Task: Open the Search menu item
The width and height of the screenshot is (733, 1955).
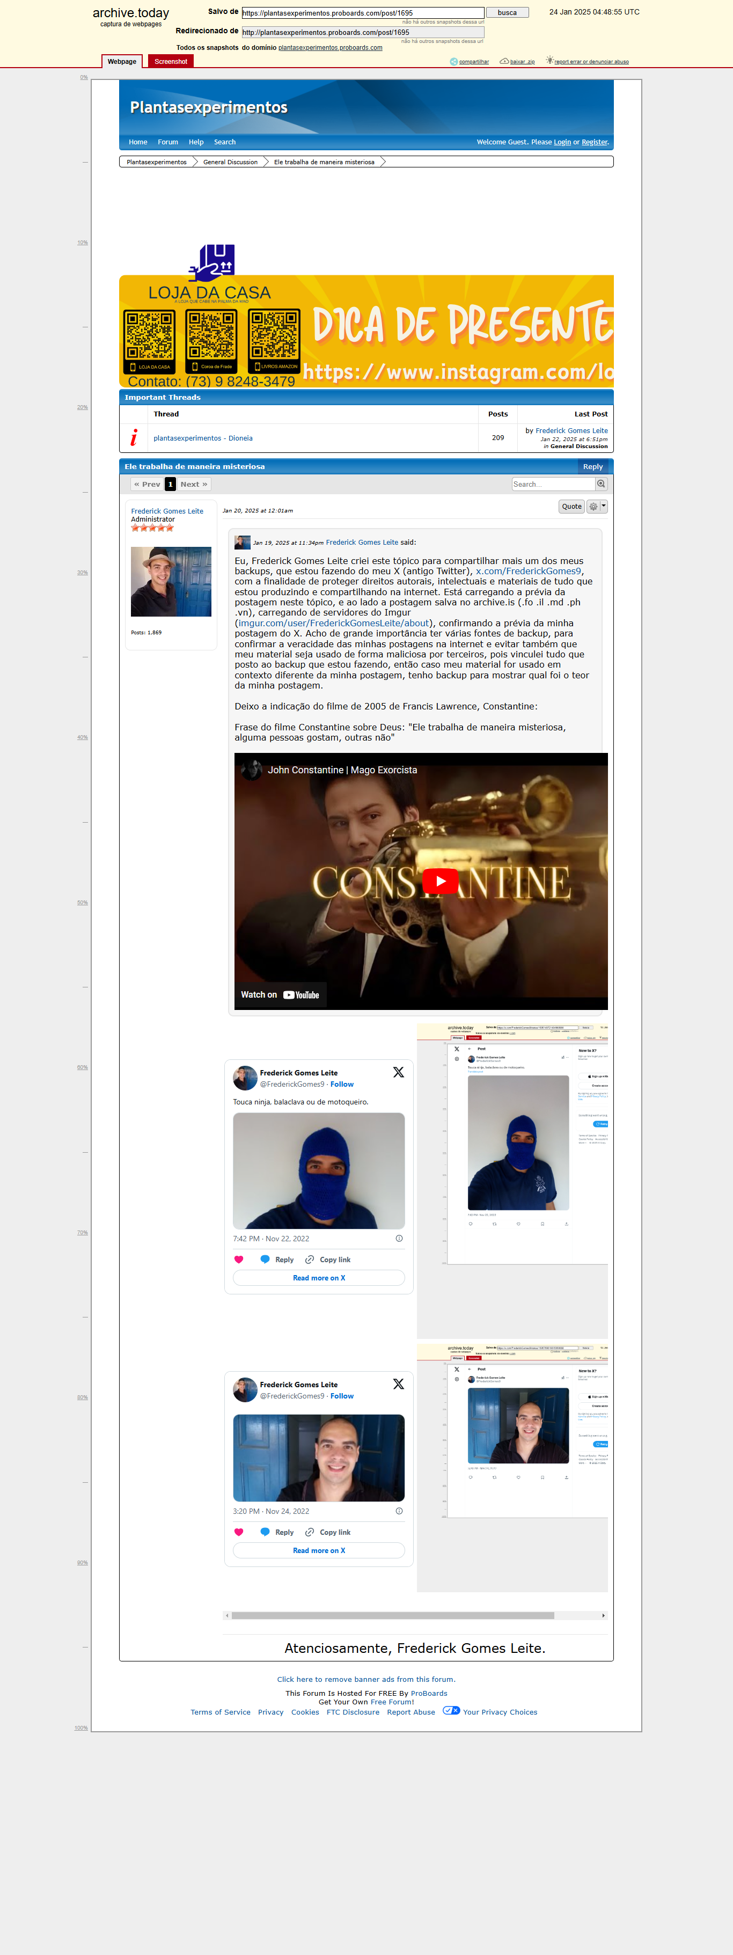Action: 225,142
